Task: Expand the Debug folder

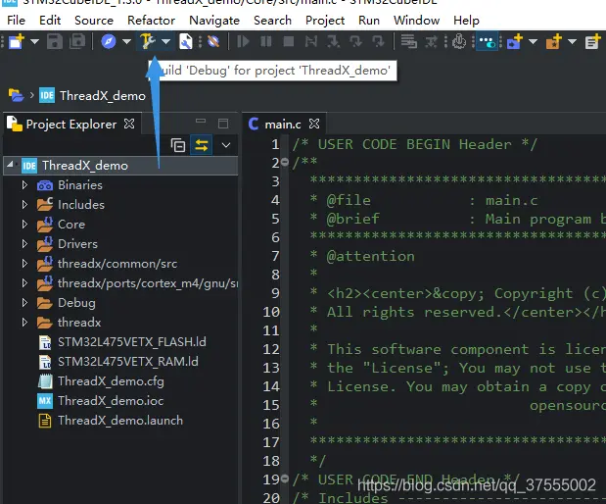Action: point(24,303)
